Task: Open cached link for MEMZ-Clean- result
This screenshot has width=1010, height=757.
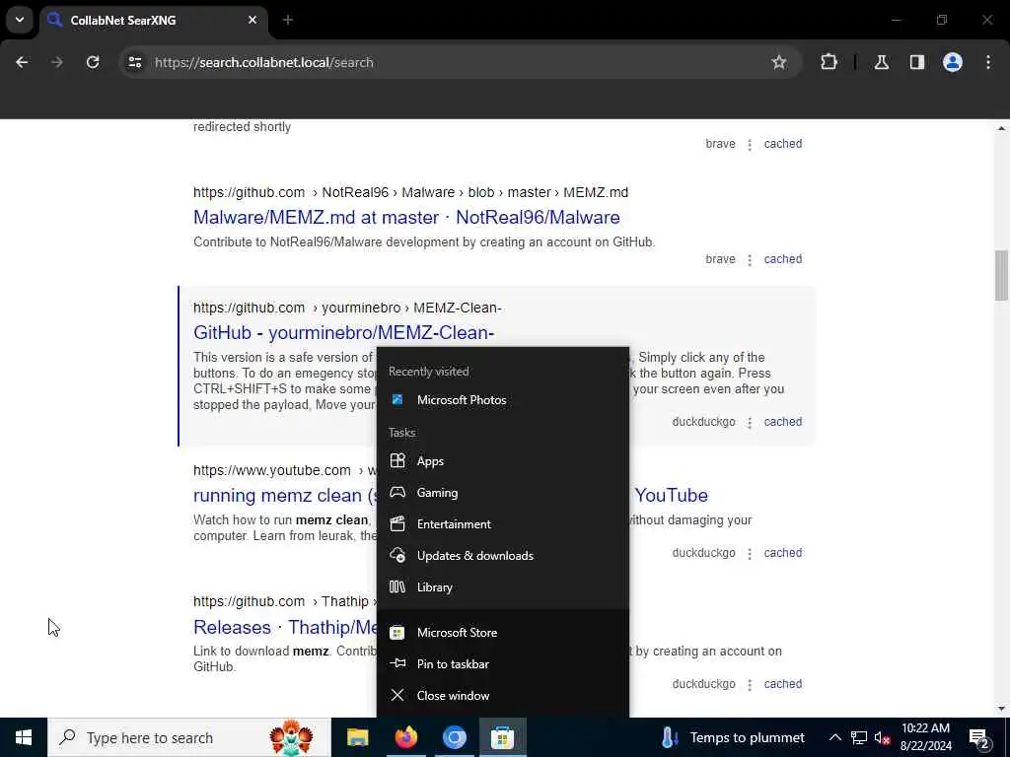Action: coord(782,422)
